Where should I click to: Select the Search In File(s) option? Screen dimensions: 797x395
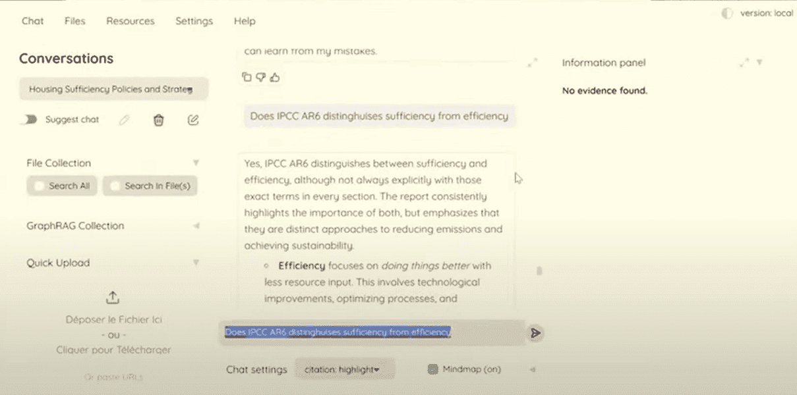[150, 186]
